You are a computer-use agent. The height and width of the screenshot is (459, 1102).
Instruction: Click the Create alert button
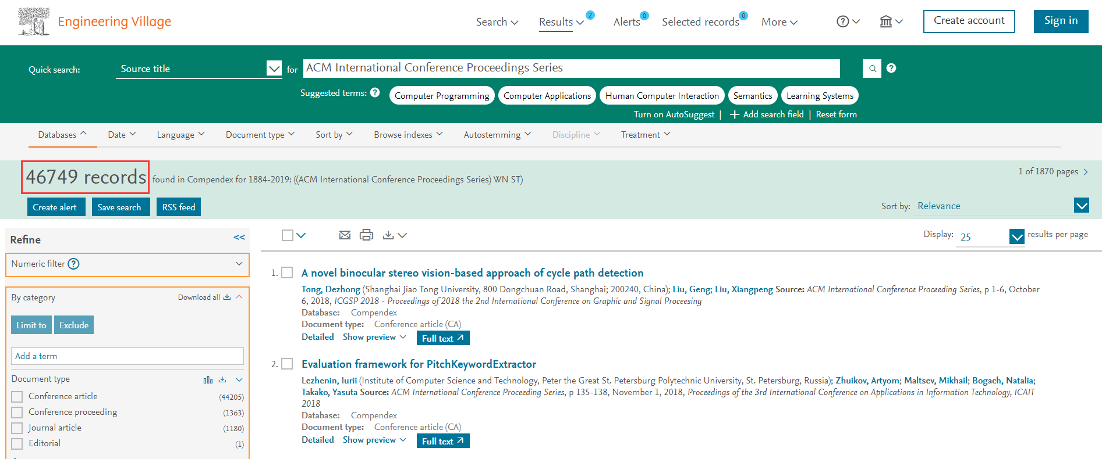[56, 207]
